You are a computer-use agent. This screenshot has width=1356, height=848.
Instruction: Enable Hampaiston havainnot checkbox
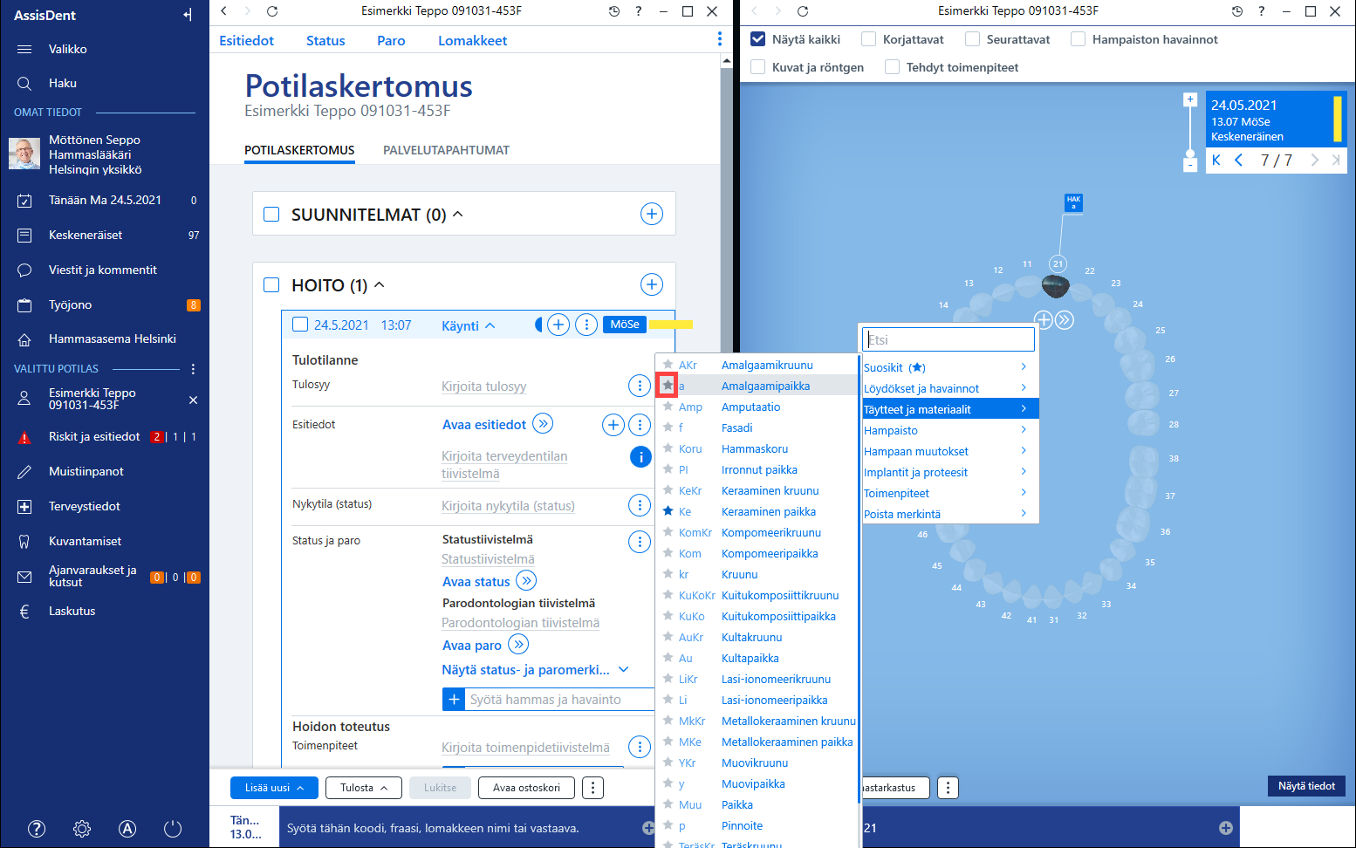pyautogui.click(x=1078, y=39)
